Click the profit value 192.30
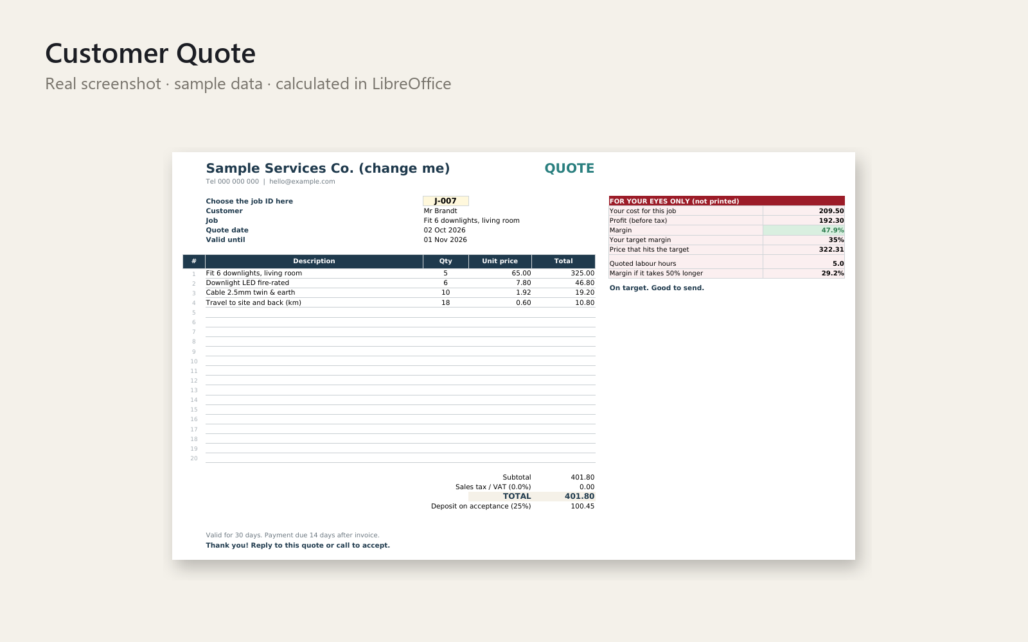Viewport: 1028px width, 642px height. click(831, 220)
